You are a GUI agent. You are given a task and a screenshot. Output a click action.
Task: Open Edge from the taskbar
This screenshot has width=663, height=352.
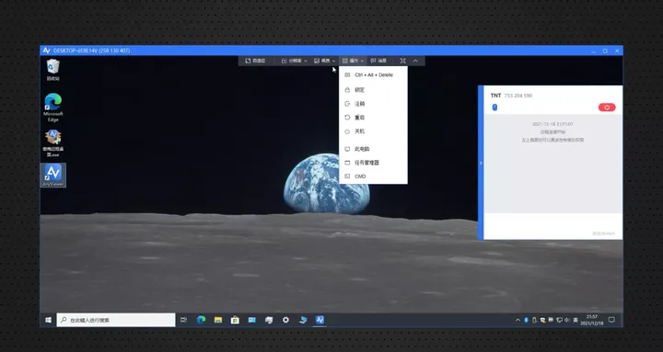click(x=201, y=320)
